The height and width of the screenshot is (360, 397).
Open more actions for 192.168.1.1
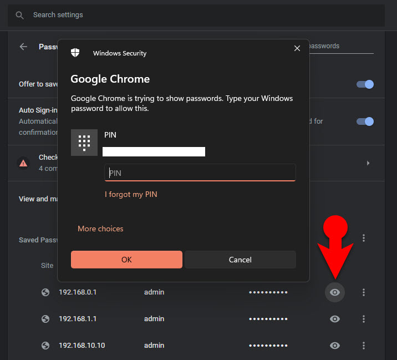tap(364, 319)
